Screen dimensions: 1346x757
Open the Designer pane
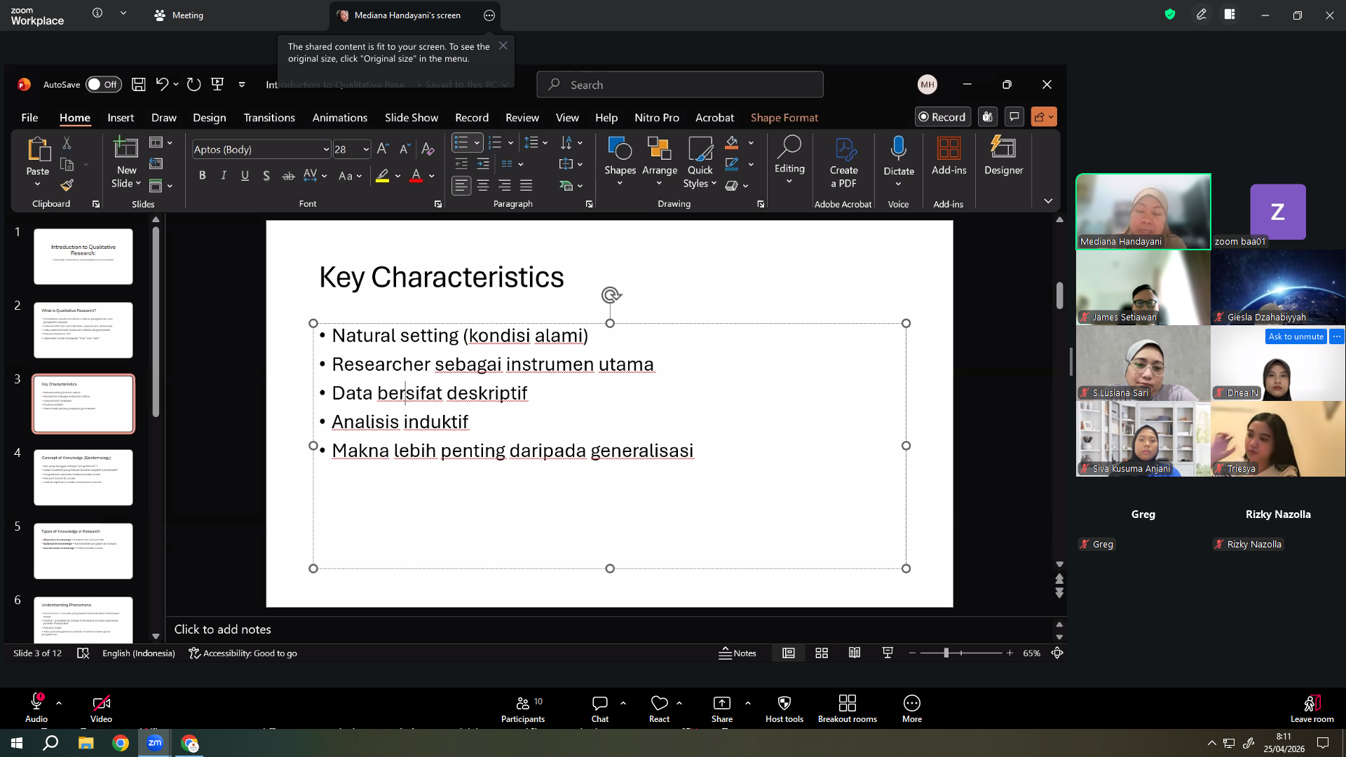(x=1004, y=156)
